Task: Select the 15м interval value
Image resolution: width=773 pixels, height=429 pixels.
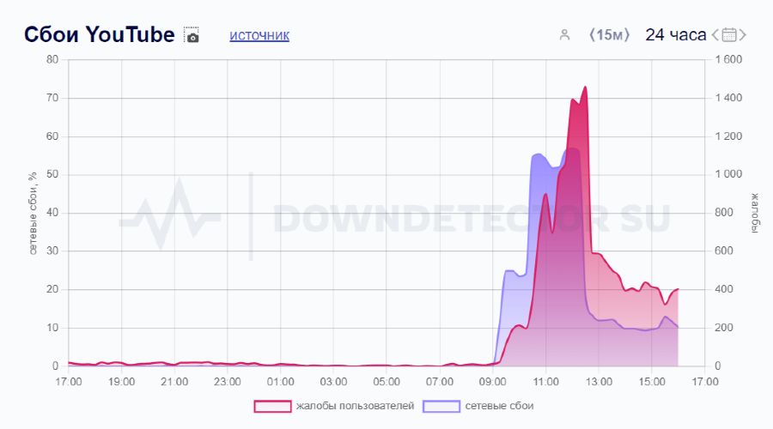Action: pyautogui.click(x=609, y=35)
